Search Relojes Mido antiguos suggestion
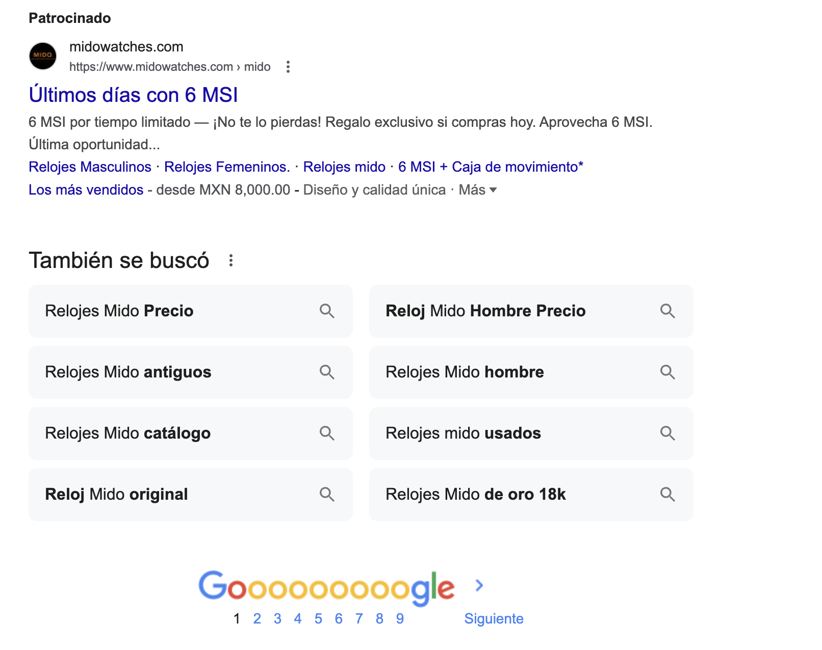Image resolution: width=822 pixels, height=650 pixels. [191, 372]
